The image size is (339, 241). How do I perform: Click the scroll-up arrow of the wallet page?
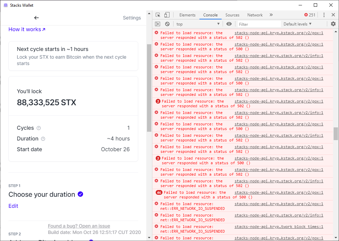[149, 13]
